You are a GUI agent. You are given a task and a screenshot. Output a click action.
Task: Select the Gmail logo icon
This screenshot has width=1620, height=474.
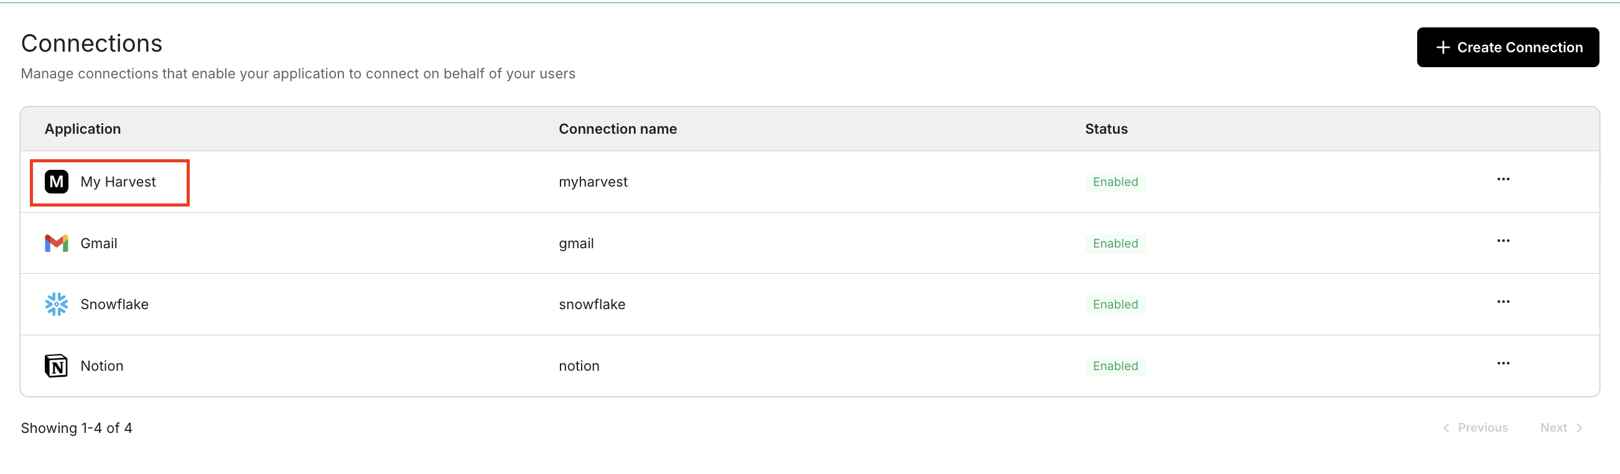pos(56,243)
